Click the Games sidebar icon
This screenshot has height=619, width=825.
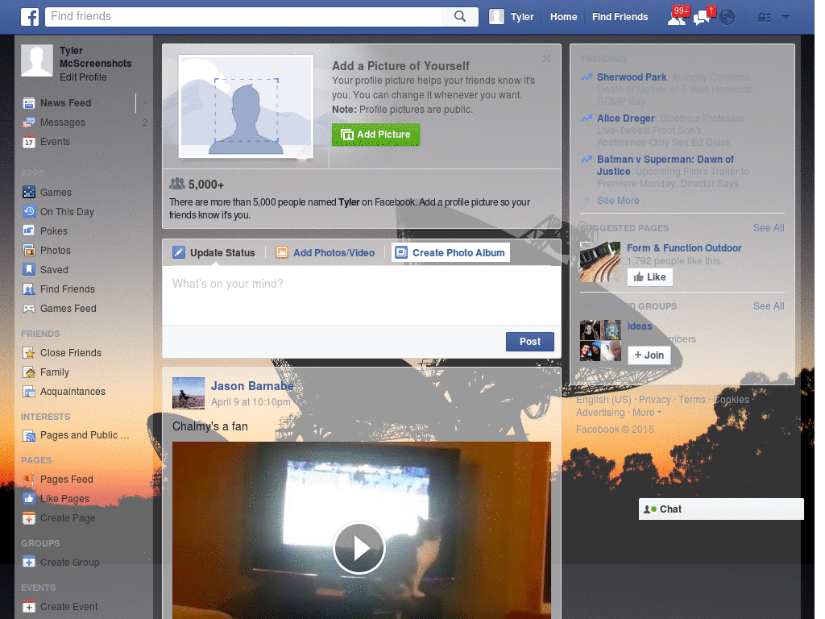[x=29, y=193]
